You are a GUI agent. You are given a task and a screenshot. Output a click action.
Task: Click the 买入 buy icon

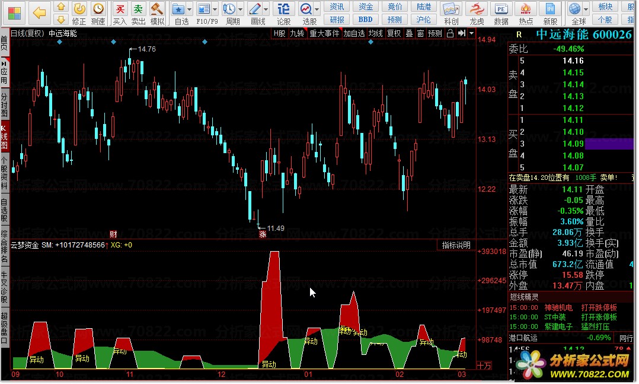120,14
